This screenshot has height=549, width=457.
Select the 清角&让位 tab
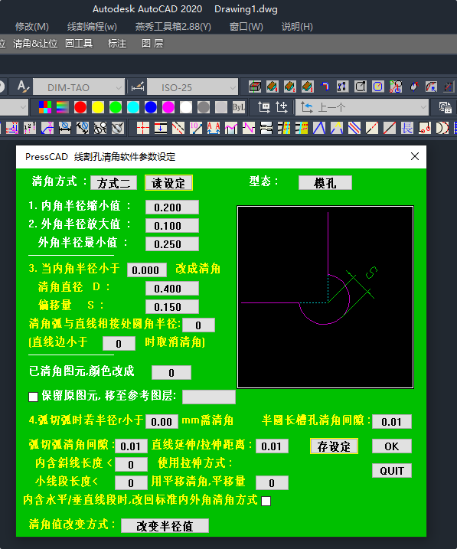(35, 44)
